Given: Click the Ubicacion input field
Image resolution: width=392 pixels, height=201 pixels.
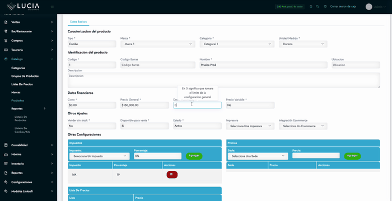Looking at the screenshot, I should (x=356, y=65).
